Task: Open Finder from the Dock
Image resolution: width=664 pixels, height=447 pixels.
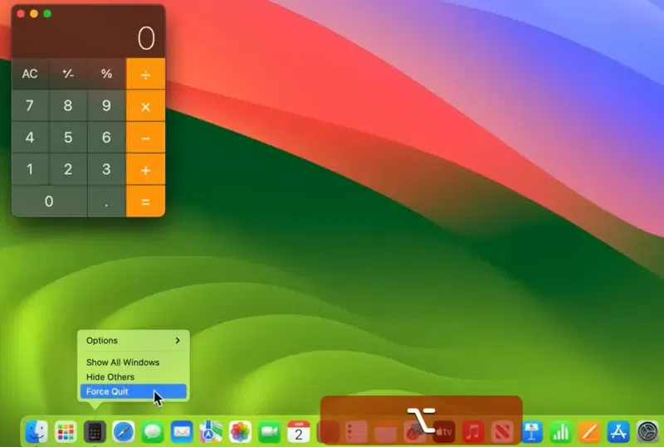Action: (x=37, y=432)
